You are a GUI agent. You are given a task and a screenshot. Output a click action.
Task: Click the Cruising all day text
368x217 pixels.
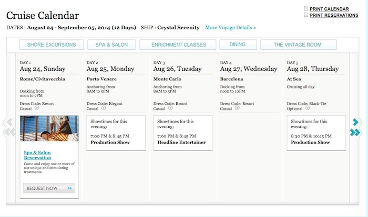tap(301, 86)
